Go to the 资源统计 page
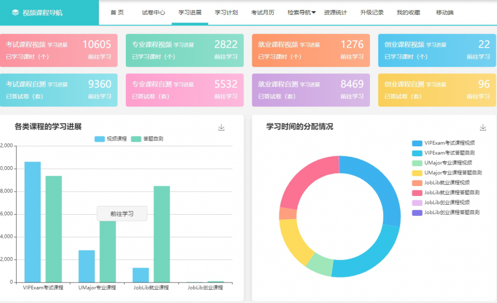 click(x=335, y=13)
